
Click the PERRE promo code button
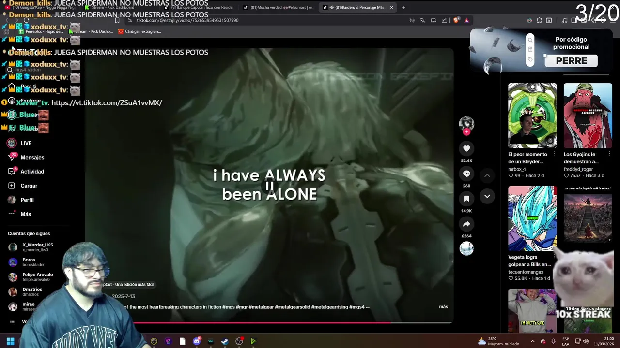click(571, 61)
